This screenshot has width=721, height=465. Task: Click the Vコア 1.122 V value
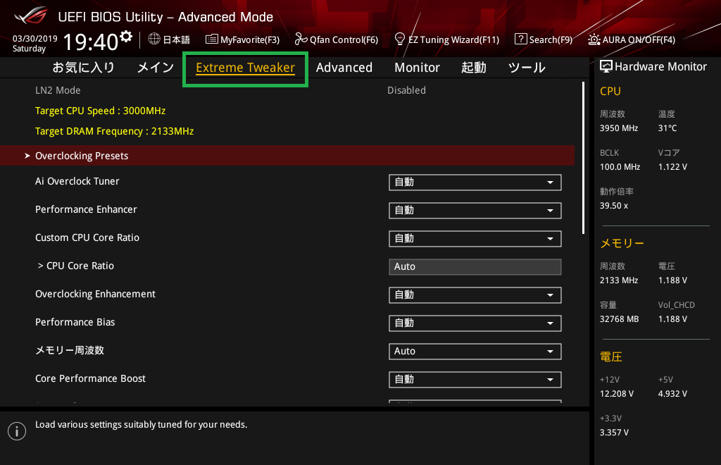[672, 167]
